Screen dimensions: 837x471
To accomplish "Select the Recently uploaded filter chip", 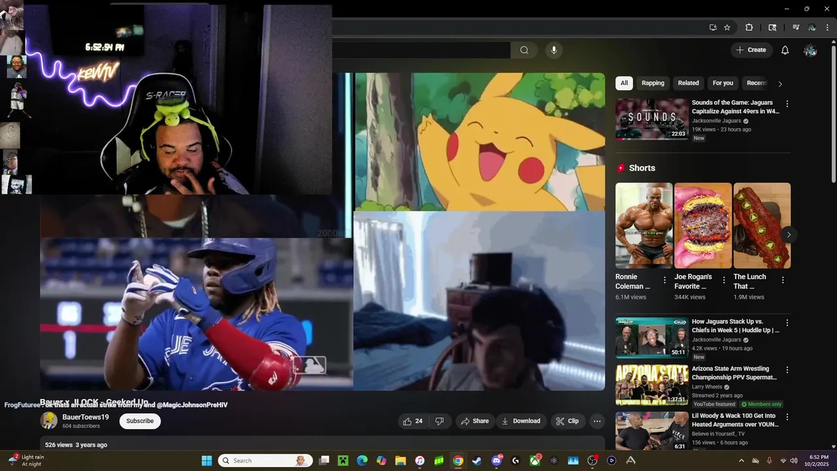I will tap(757, 83).
